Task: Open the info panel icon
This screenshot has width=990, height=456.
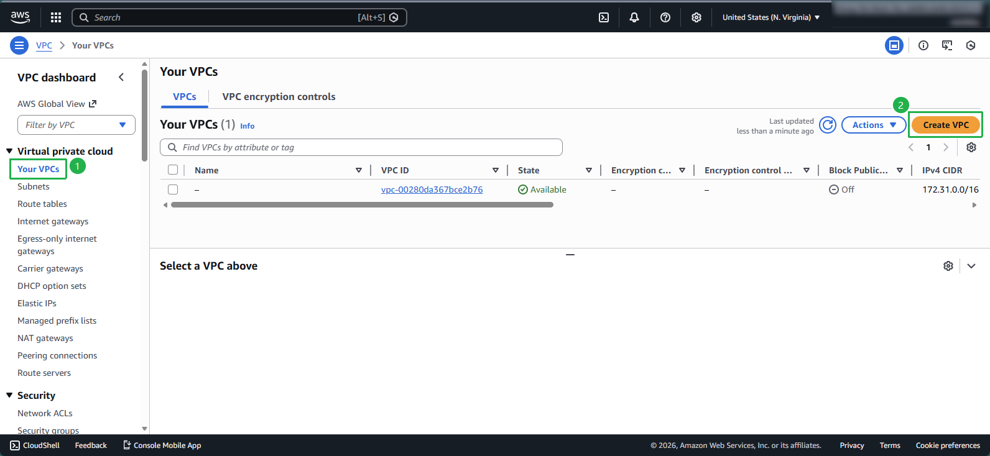Action: 923,45
